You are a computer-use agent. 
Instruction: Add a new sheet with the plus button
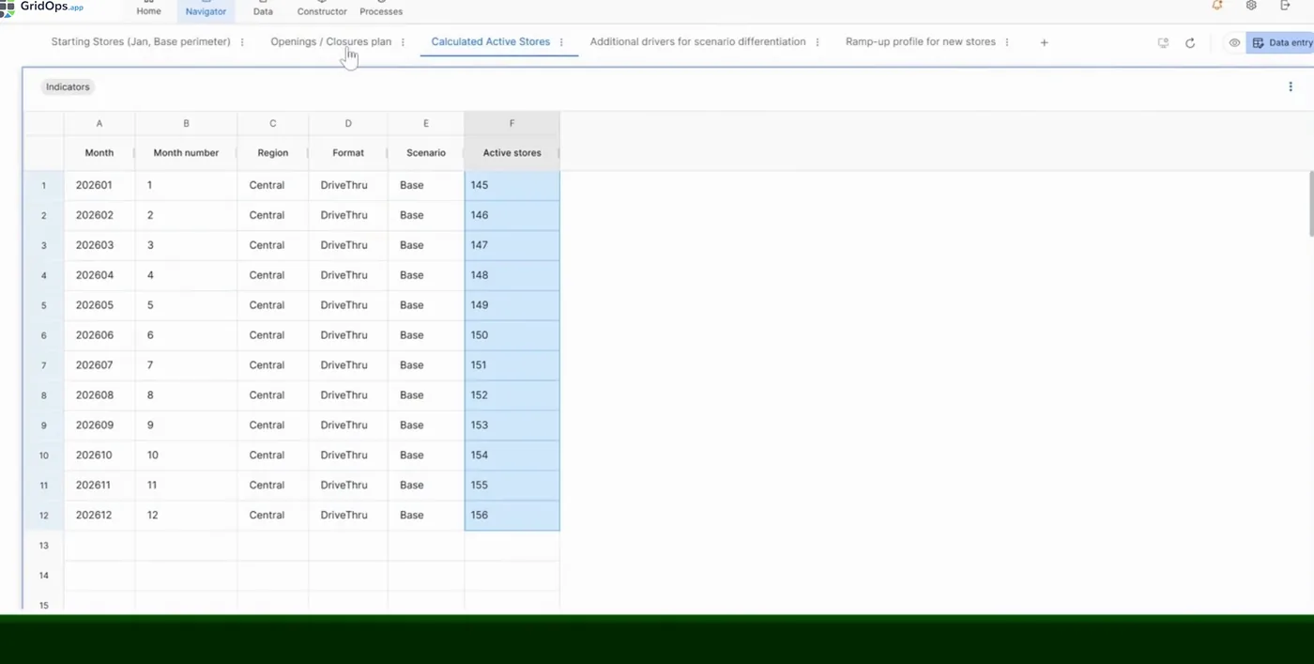(x=1044, y=42)
